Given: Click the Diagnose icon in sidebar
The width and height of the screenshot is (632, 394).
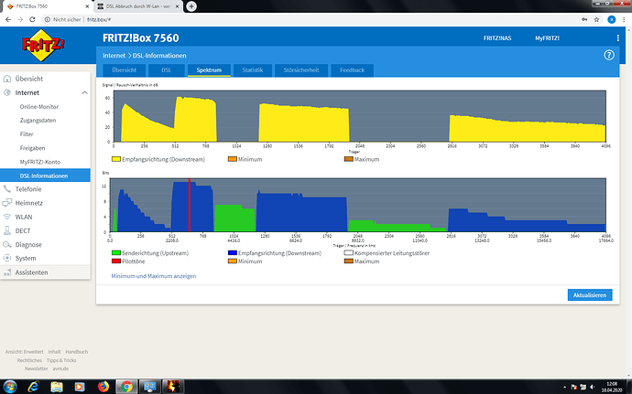Looking at the screenshot, I should pyautogui.click(x=6, y=244).
